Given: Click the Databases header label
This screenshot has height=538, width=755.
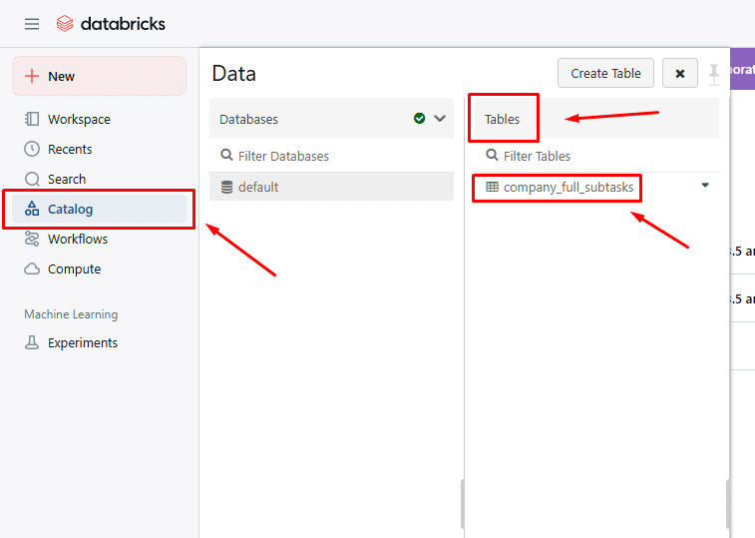Looking at the screenshot, I should click(x=249, y=119).
